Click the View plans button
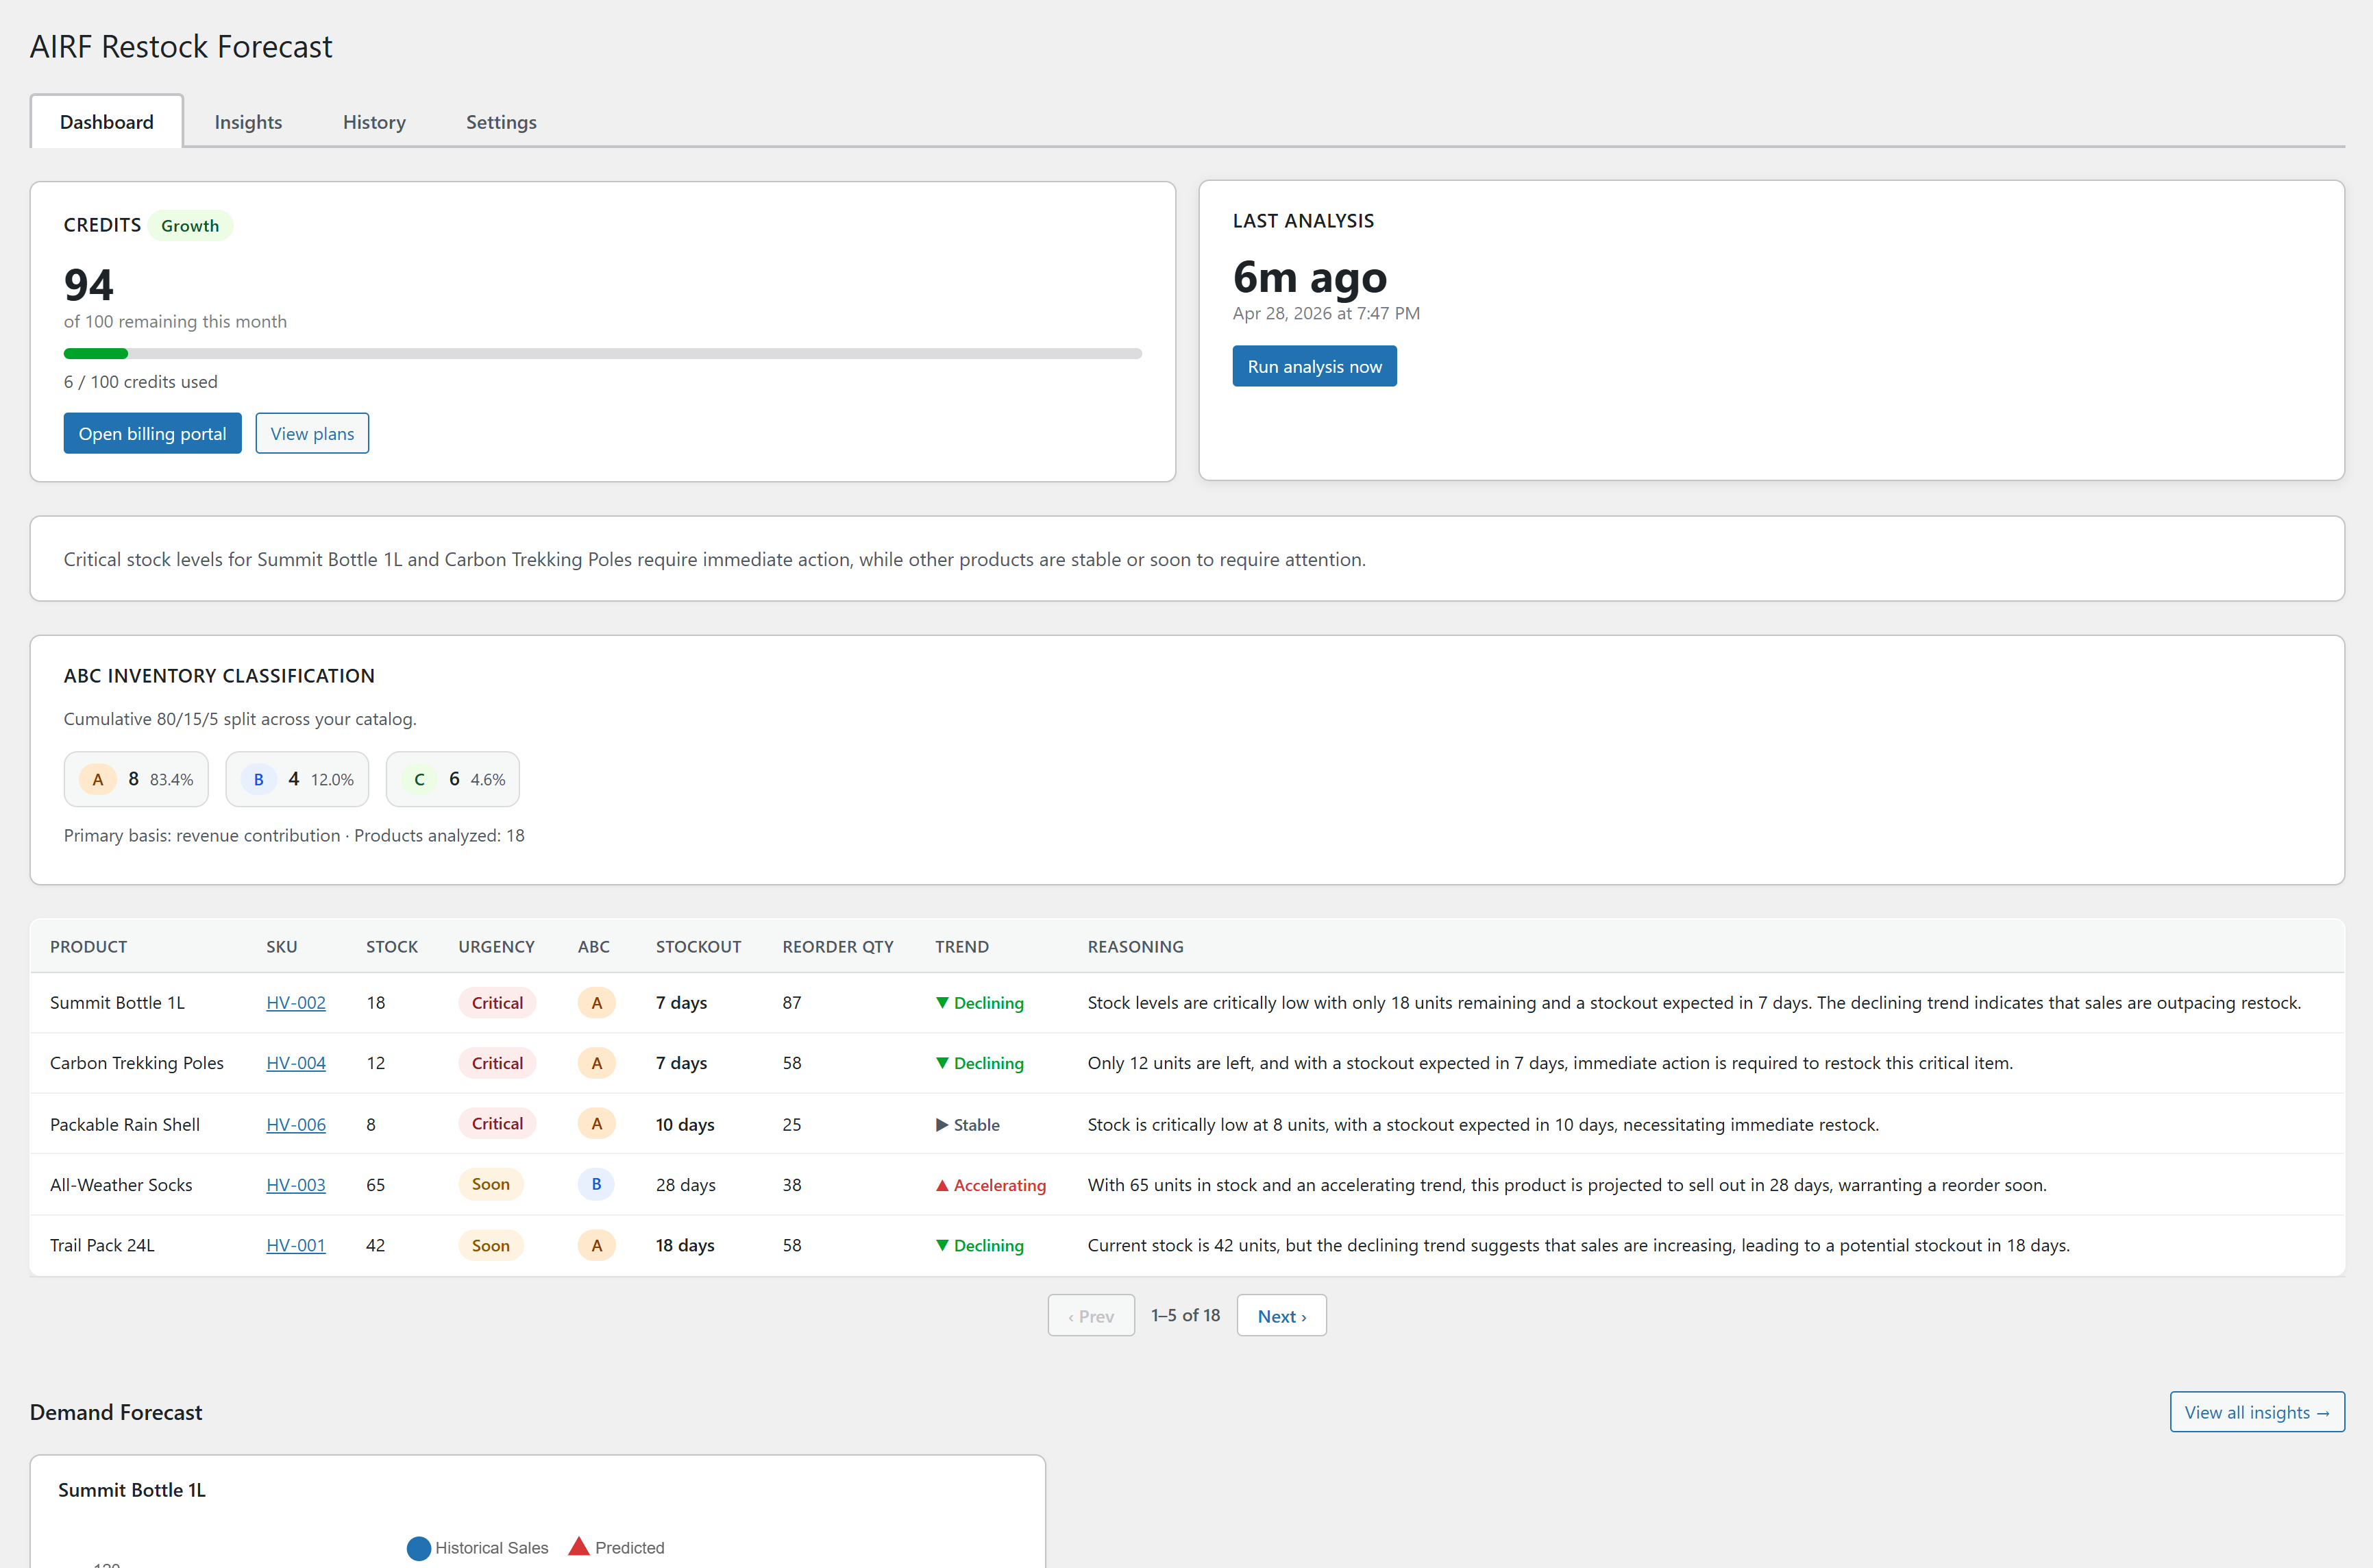 [x=312, y=434]
